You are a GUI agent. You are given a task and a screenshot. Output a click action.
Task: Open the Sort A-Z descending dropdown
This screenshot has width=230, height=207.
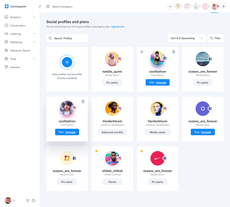(187, 38)
